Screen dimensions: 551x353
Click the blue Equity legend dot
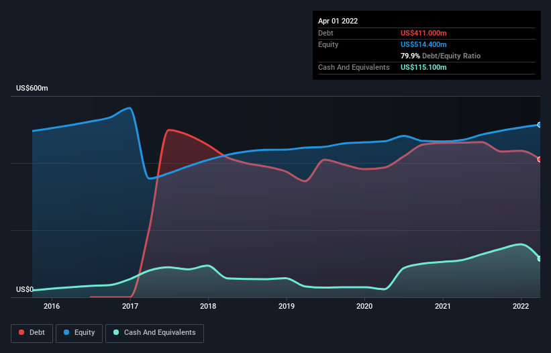pos(66,332)
